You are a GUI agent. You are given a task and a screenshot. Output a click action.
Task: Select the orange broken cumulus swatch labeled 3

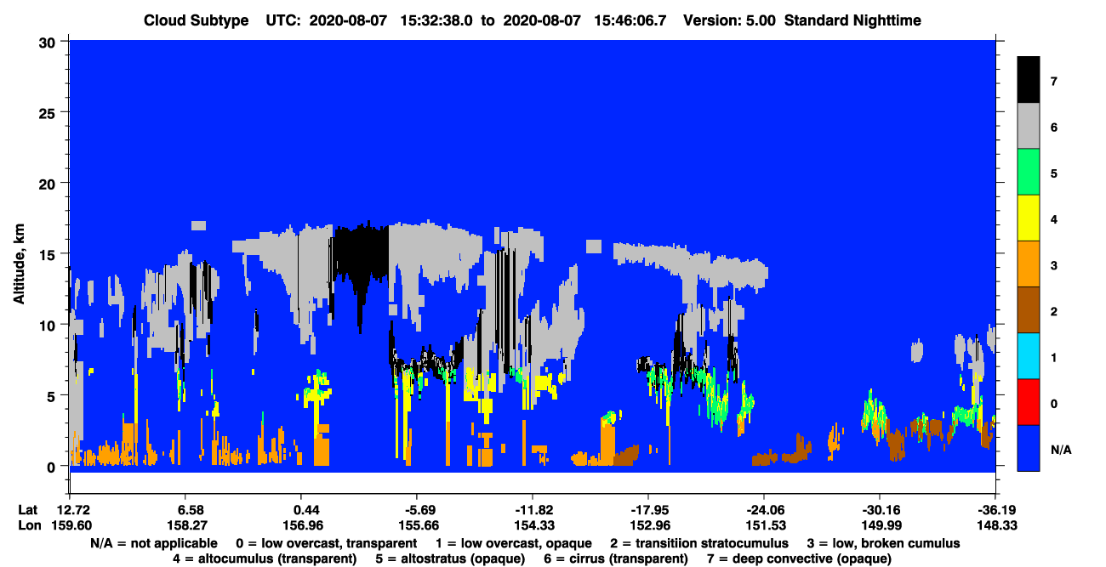1029,264
